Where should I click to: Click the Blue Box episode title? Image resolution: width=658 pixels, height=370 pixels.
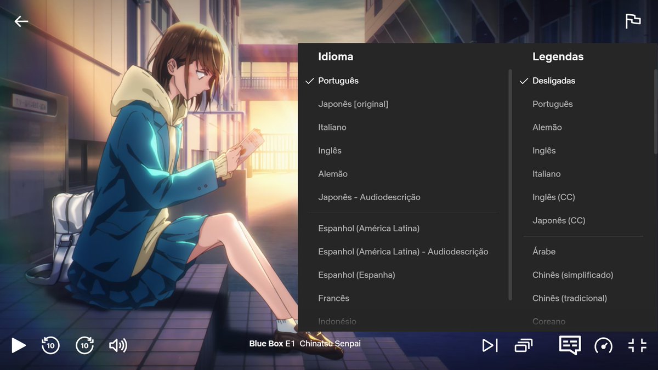305,344
